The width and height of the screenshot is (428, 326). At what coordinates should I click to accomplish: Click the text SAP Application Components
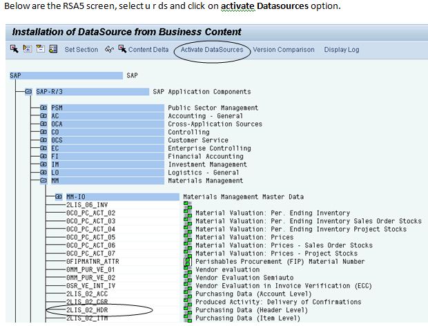202,92
